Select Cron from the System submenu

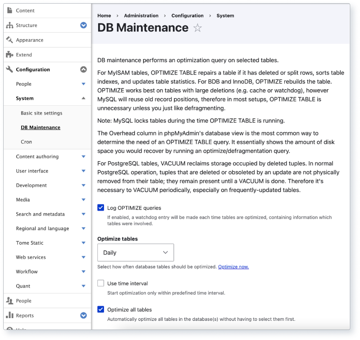[x=26, y=142]
